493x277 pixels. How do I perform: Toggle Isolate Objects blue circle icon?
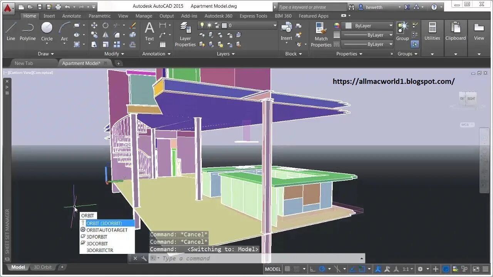[x=446, y=269]
